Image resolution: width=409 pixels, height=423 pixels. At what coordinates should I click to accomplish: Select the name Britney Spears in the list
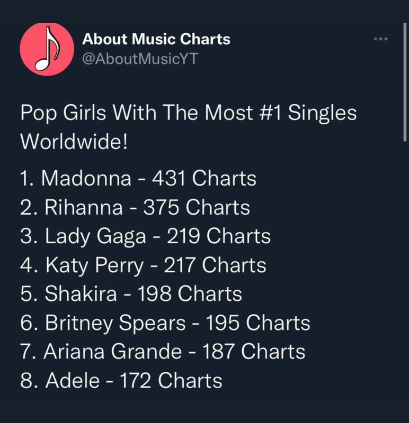pyautogui.click(x=115, y=323)
